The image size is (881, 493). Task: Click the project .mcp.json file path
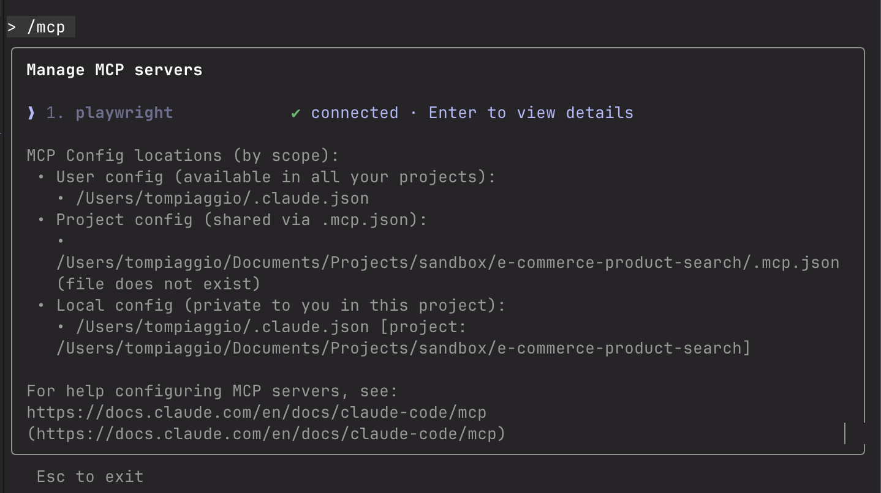coord(447,263)
